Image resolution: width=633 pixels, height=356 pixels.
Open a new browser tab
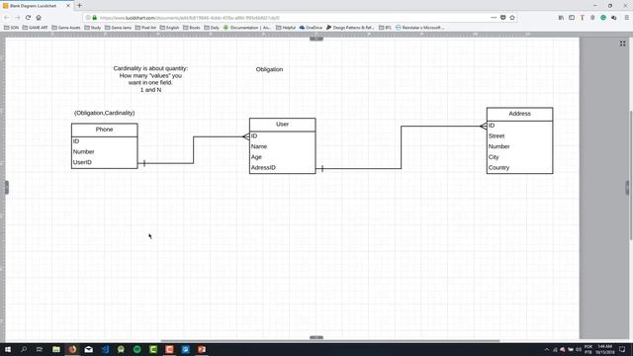(x=79, y=6)
